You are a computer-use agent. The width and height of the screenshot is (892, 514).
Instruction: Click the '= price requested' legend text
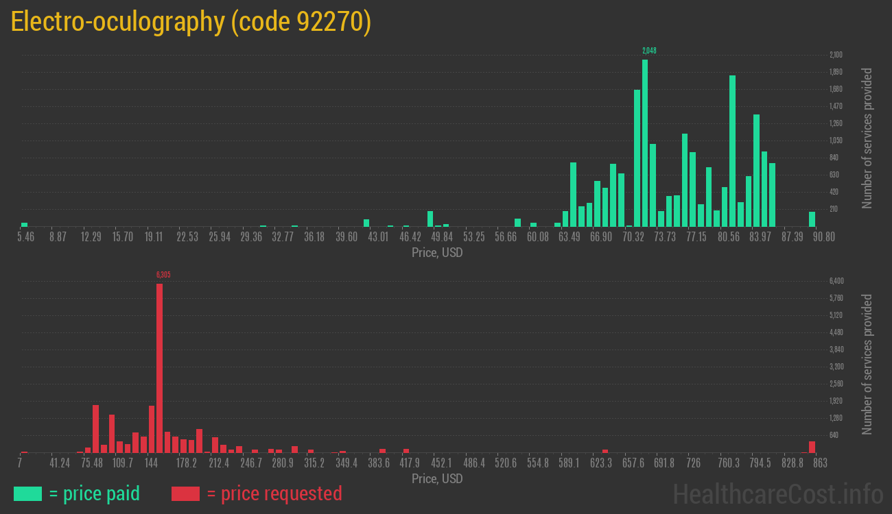(274, 493)
